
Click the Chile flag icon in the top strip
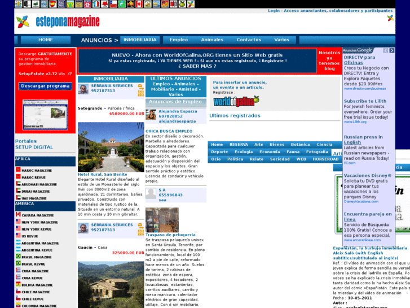point(113,4)
